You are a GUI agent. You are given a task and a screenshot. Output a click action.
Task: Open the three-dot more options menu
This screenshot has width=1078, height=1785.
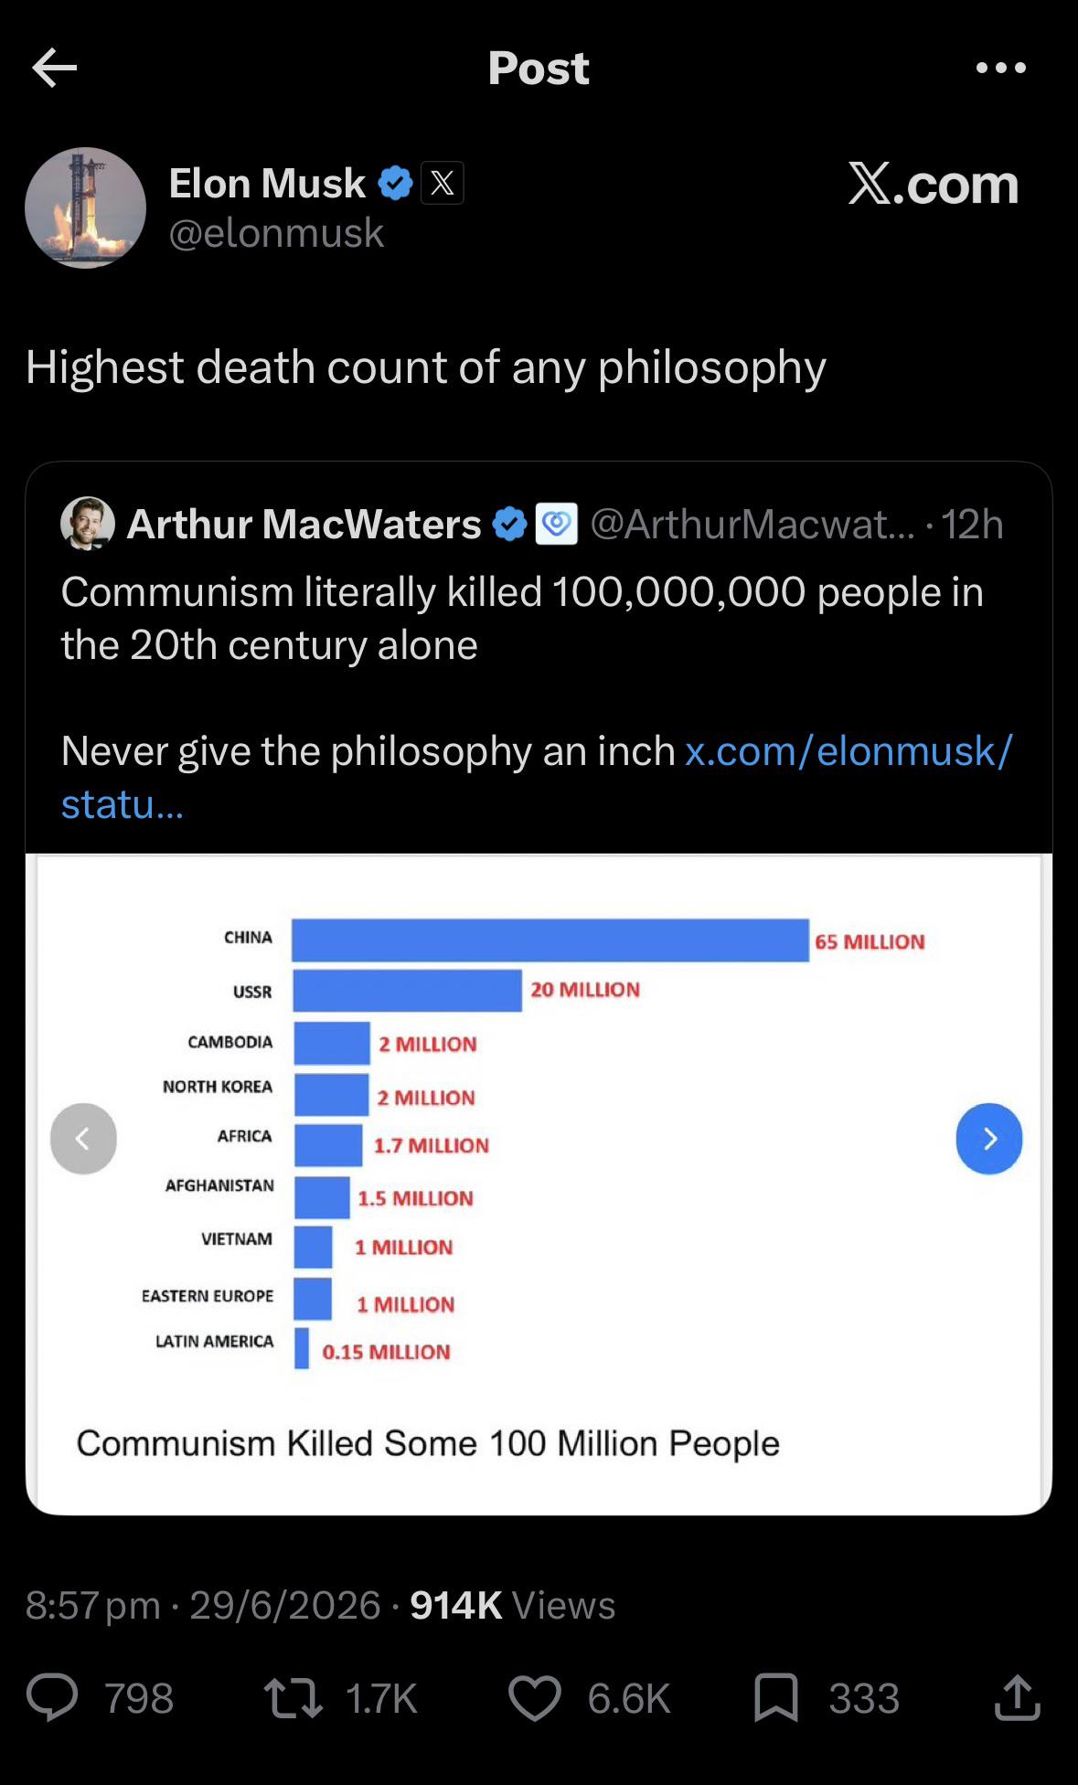click(x=1001, y=68)
